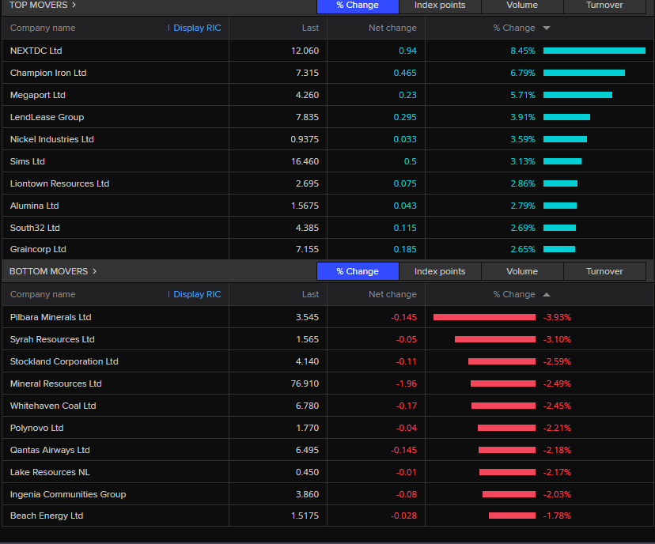Sort Top Movers by Last column header
655x544 pixels.
(310, 28)
